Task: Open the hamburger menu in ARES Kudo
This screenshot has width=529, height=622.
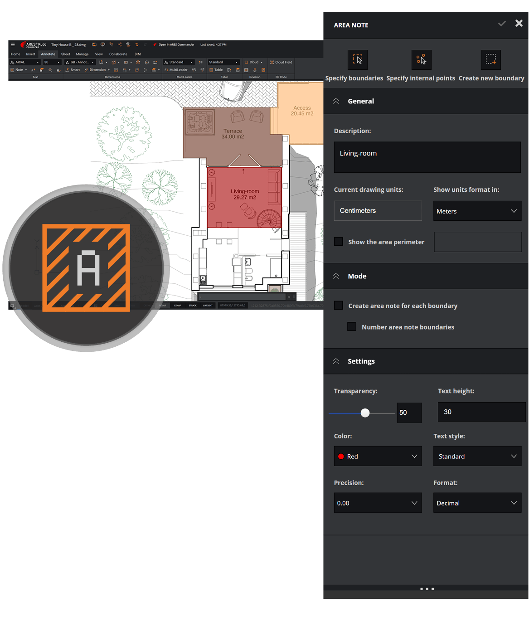Action: tap(13, 44)
